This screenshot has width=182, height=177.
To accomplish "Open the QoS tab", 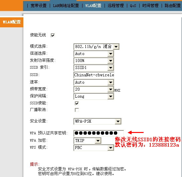I will click(x=133, y=5).
